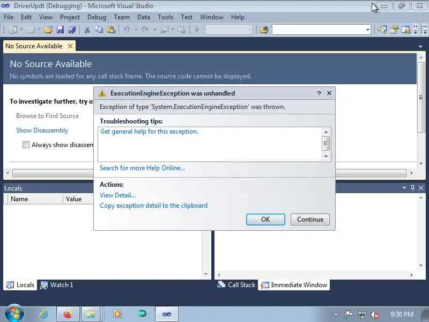Click the Open File folder icon
This screenshot has height=322, width=429.
tap(48, 30)
